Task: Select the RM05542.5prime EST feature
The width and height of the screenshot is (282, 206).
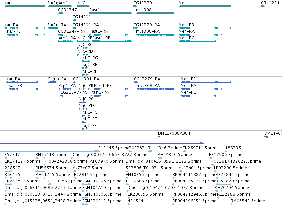Action: [231, 204]
